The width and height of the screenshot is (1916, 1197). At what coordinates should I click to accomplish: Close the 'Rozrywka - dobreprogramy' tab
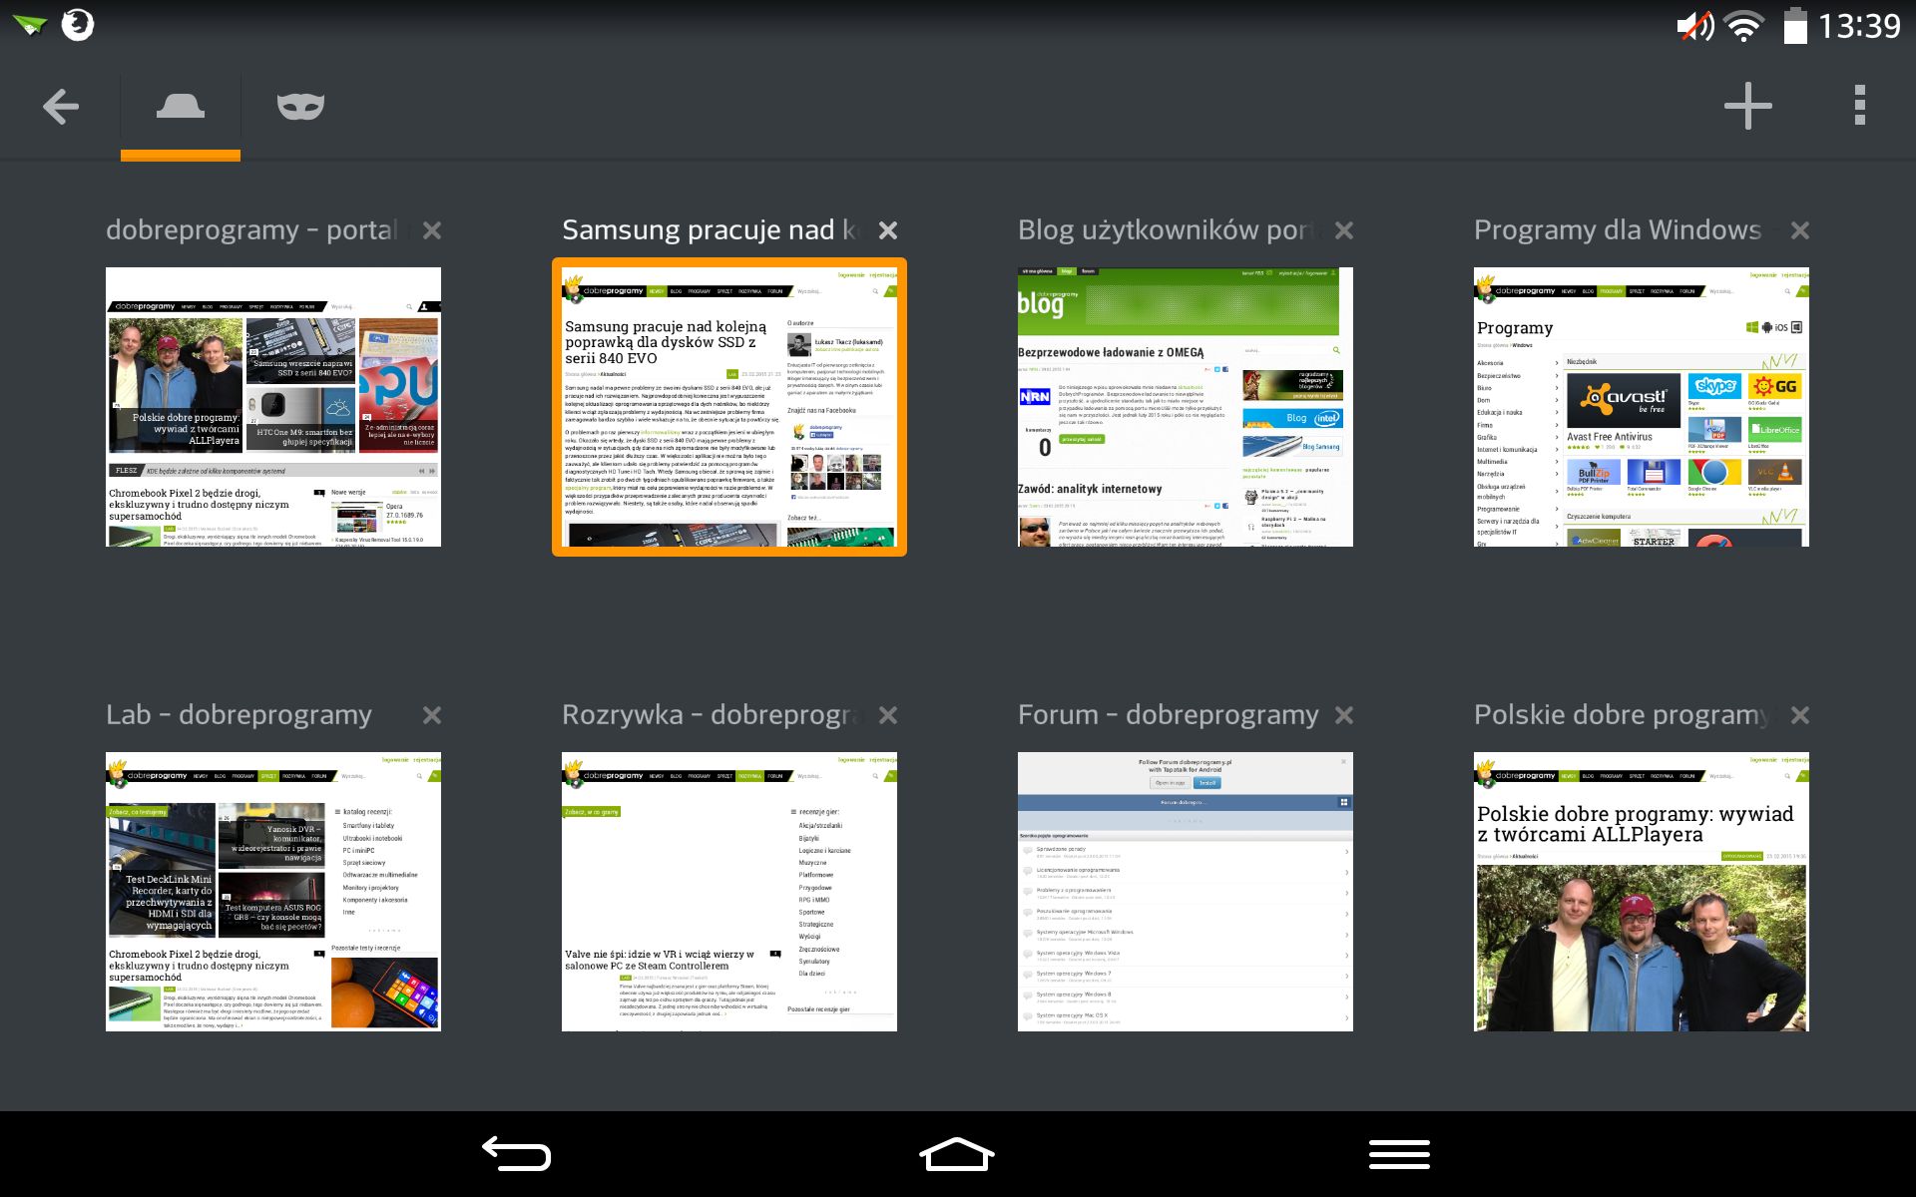[x=887, y=715]
